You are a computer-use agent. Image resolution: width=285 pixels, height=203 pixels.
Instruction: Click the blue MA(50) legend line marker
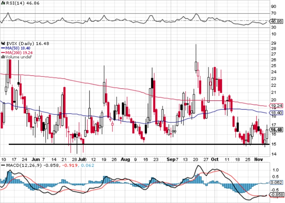pos(3,48)
